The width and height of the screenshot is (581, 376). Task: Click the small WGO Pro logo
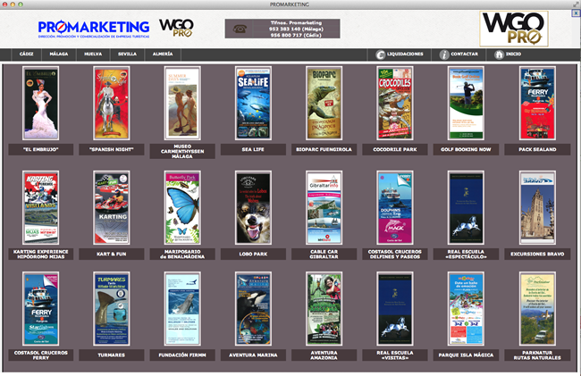(176, 28)
